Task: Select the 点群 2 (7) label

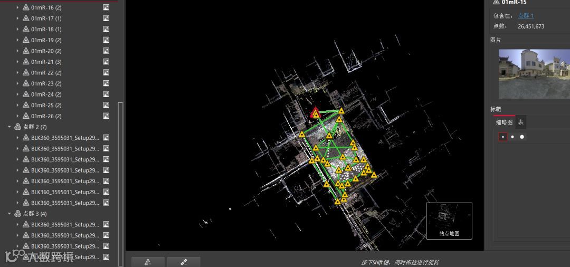Action: (35, 127)
